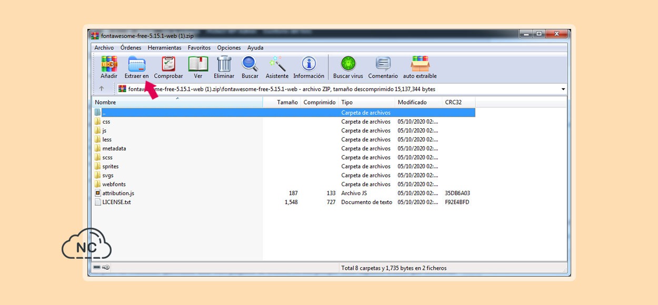Click the auto extraíble icon
This screenshot has width=658, height=305.
(x=420, y=64)
